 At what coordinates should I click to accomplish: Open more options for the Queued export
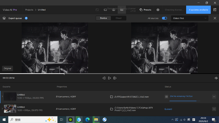pos(214,109)
